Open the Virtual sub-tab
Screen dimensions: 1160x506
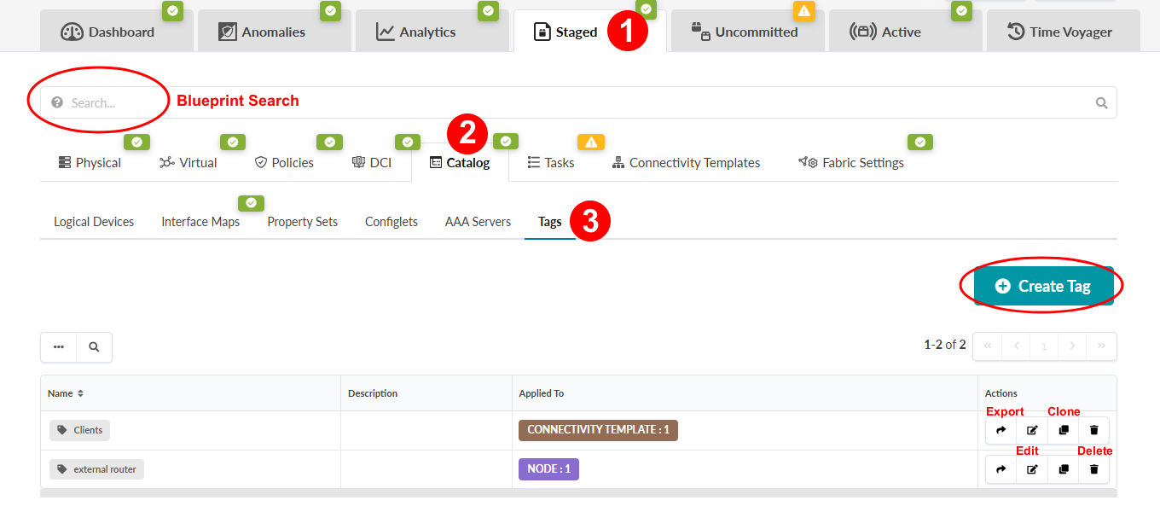[x=188, y=162]
